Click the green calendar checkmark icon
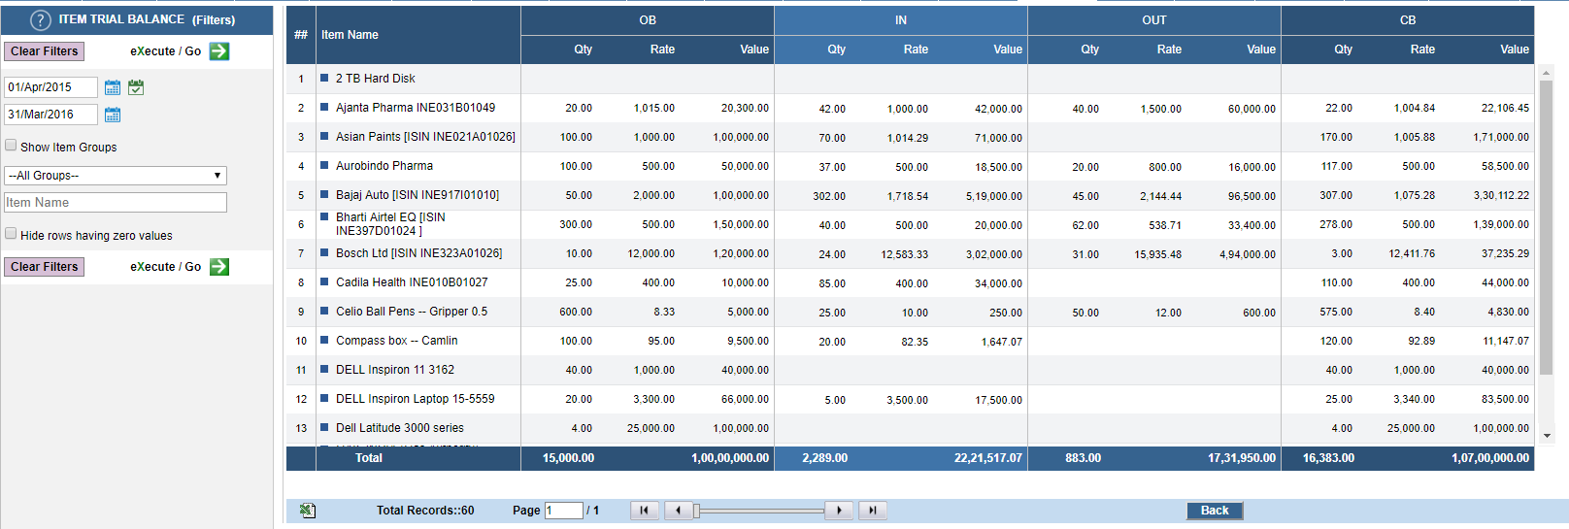The image size is (1569, 529). pos(136,87)
